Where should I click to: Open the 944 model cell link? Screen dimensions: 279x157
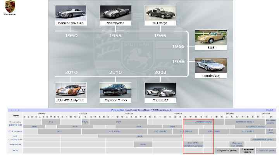[x=139, y=126]
